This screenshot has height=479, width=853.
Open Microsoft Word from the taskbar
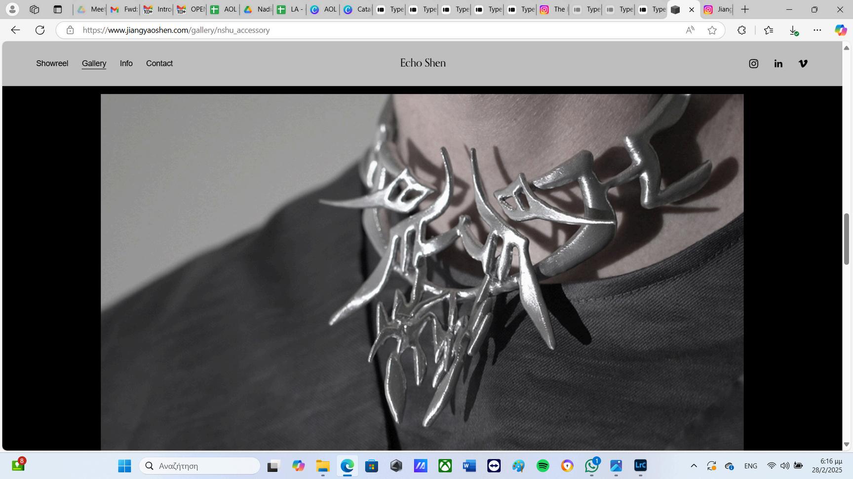click(469, 466)
